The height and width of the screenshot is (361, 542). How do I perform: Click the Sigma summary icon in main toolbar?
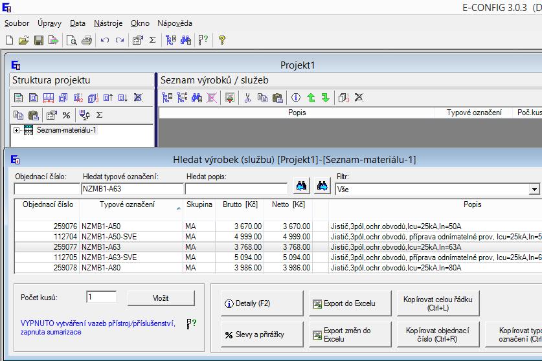pyautogui.click(x=152, y=40)
